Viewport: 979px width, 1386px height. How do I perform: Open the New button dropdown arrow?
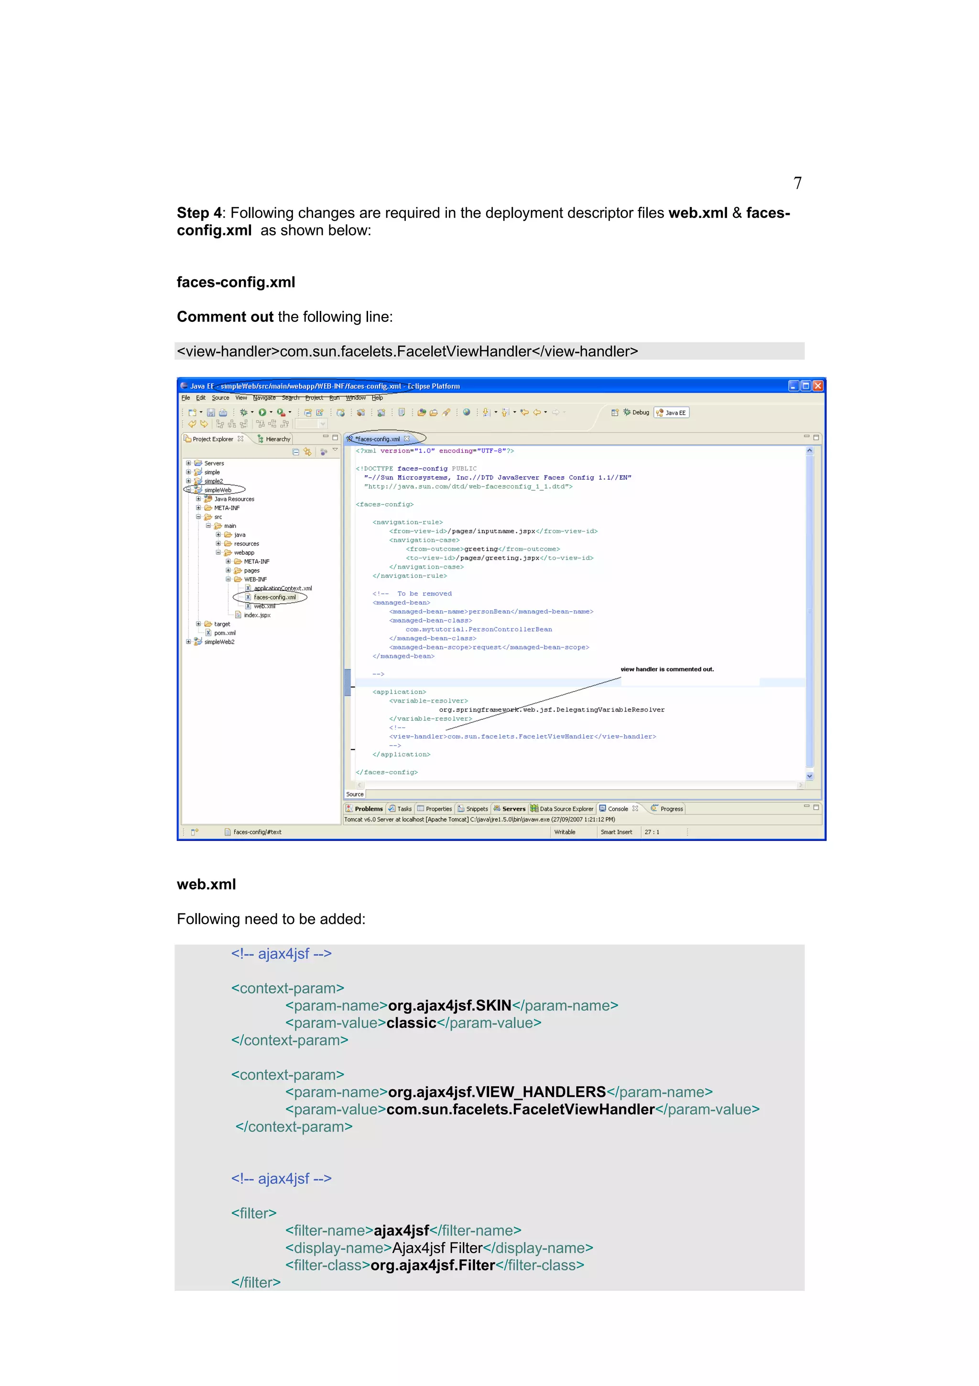[x=201, y=413]
